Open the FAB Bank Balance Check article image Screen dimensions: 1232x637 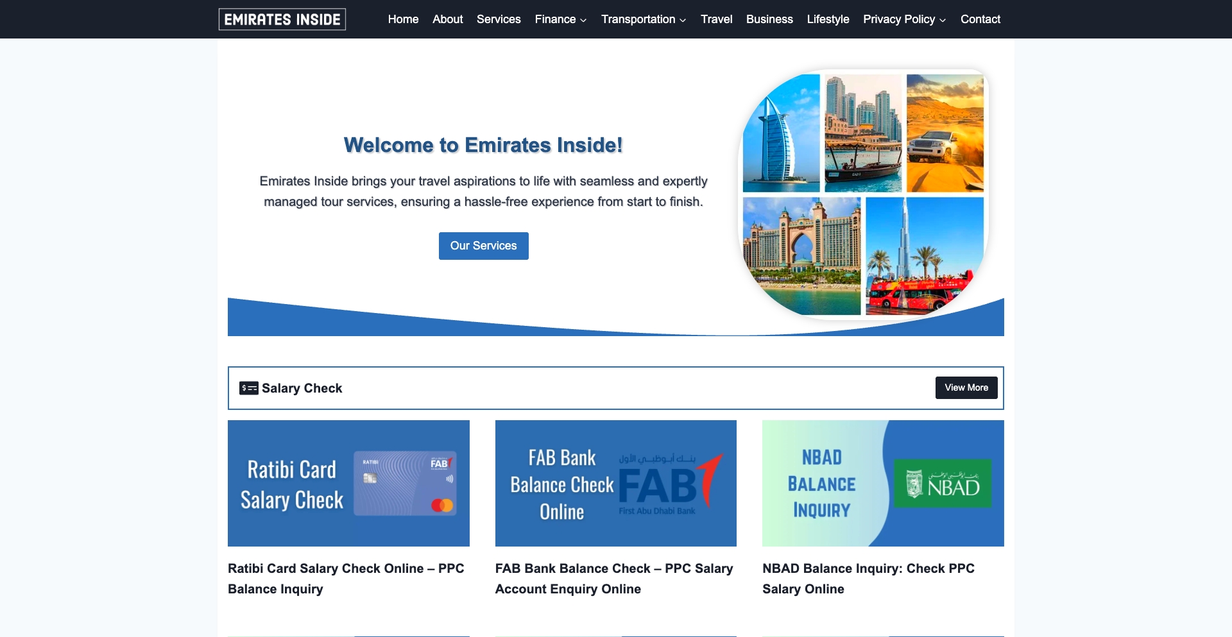[615, 483]
